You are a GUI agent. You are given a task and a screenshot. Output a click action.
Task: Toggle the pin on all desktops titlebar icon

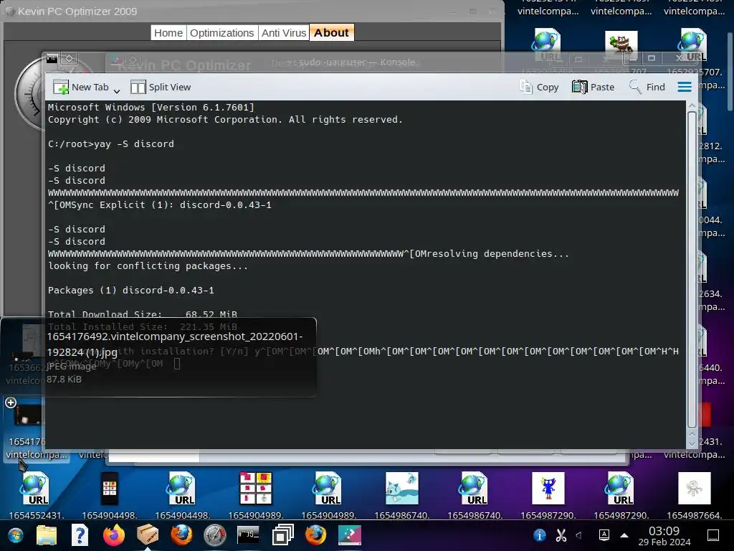[x=69, y=59]
